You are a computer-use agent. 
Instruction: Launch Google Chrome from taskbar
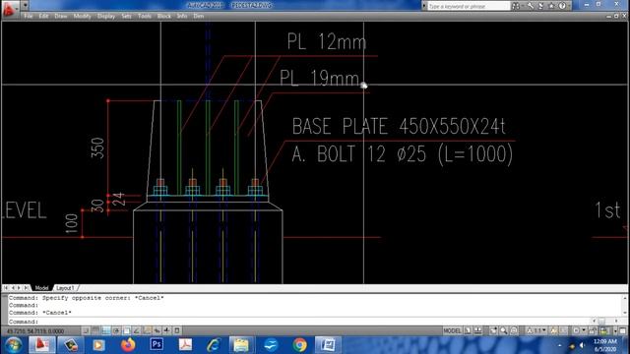click(299, 345)
